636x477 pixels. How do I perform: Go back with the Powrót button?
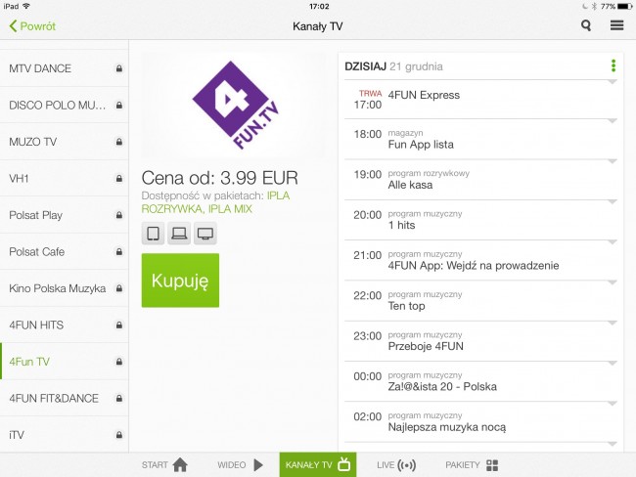pos(32,26)
